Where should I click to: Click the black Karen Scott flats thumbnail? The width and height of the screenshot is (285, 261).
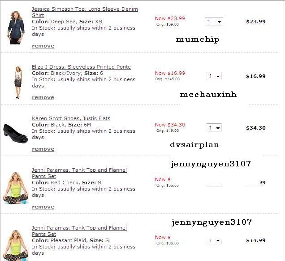(16, 133)
